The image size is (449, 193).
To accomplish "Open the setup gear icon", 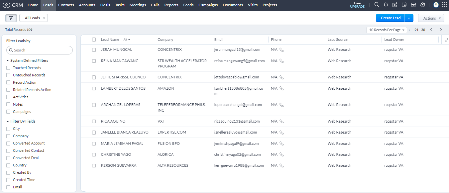I will [x=423, y=5].
